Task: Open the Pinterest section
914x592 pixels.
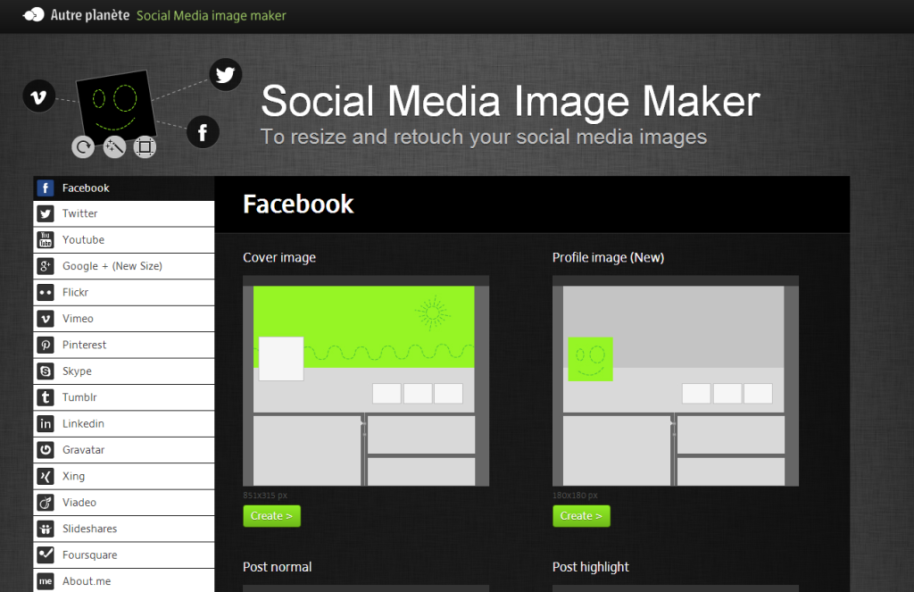Action: [123, 345]
